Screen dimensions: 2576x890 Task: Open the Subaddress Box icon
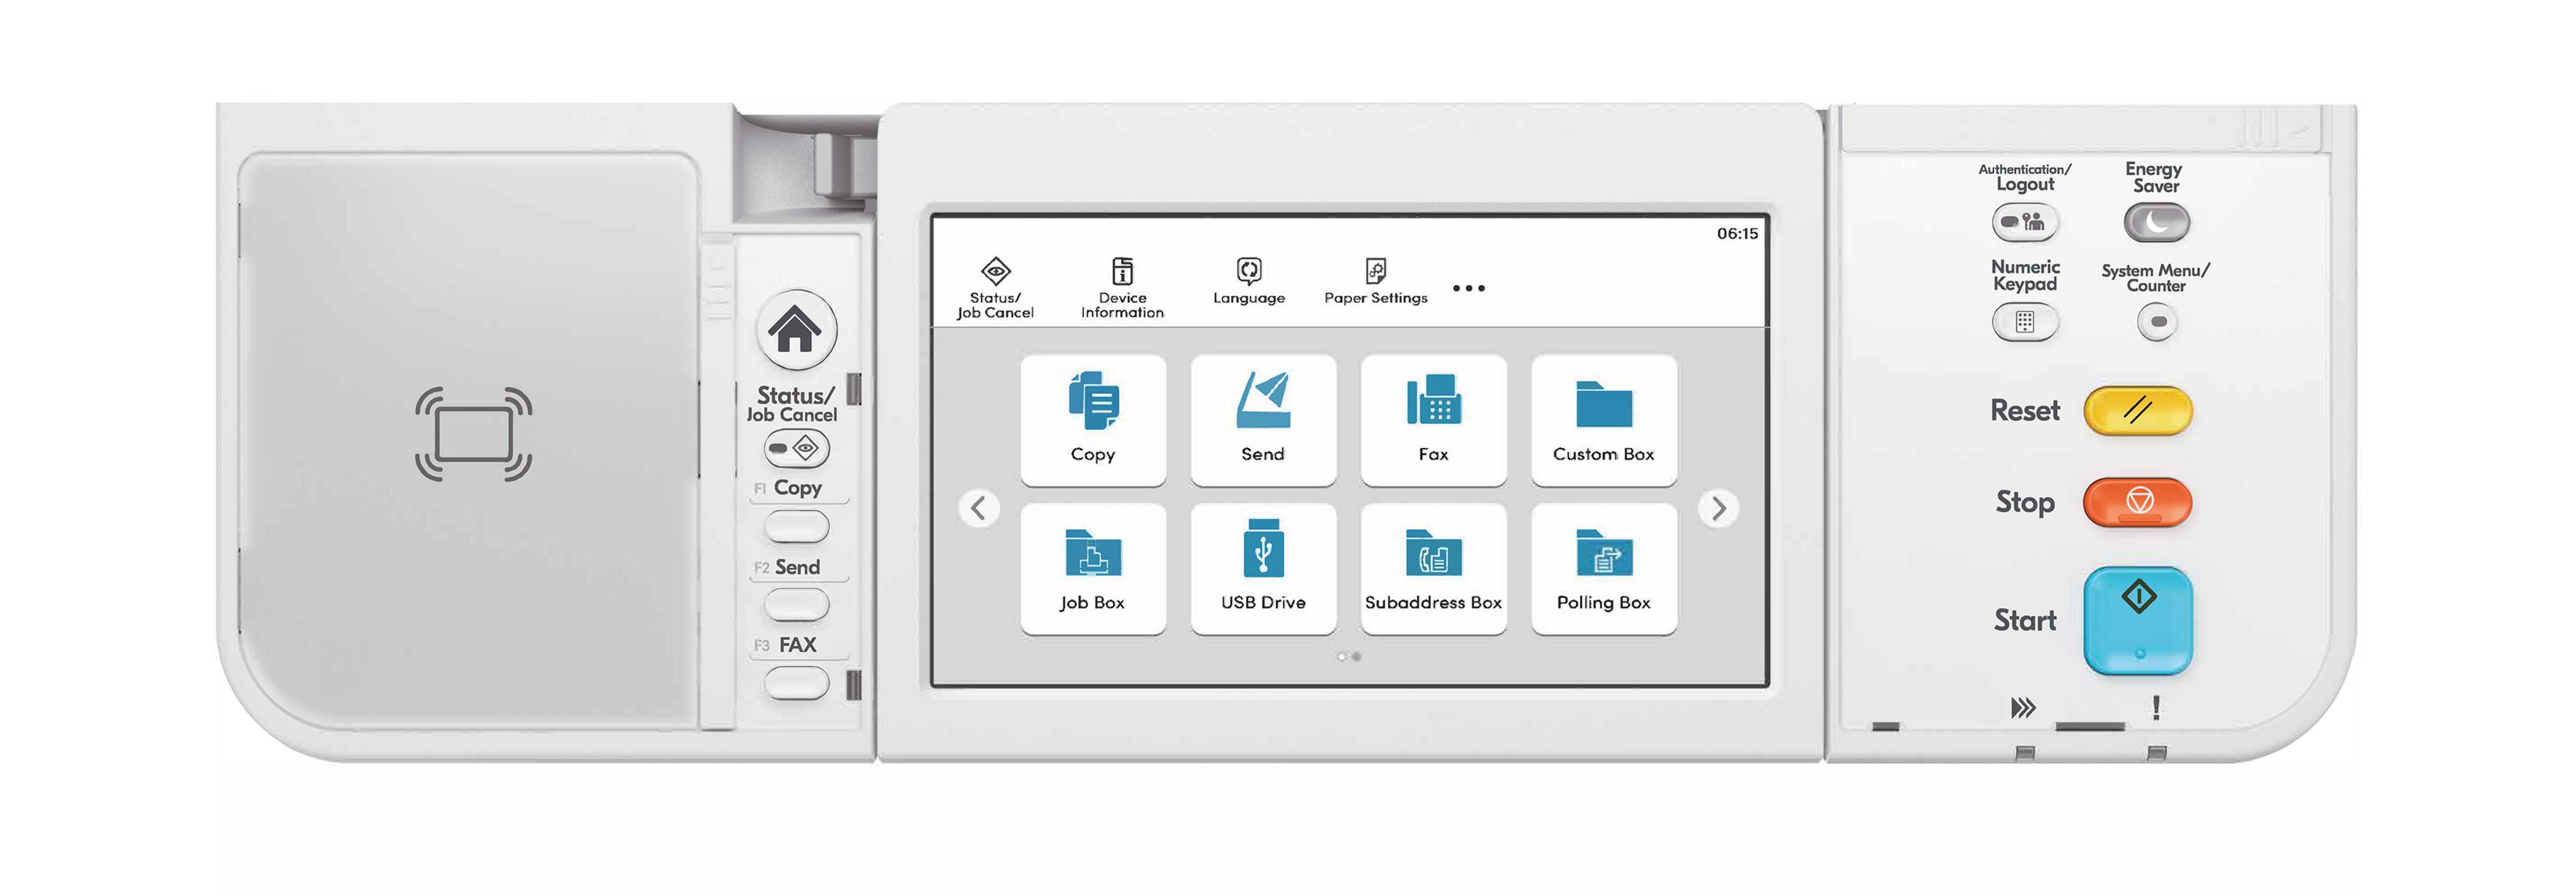(x=1433, y=568)
